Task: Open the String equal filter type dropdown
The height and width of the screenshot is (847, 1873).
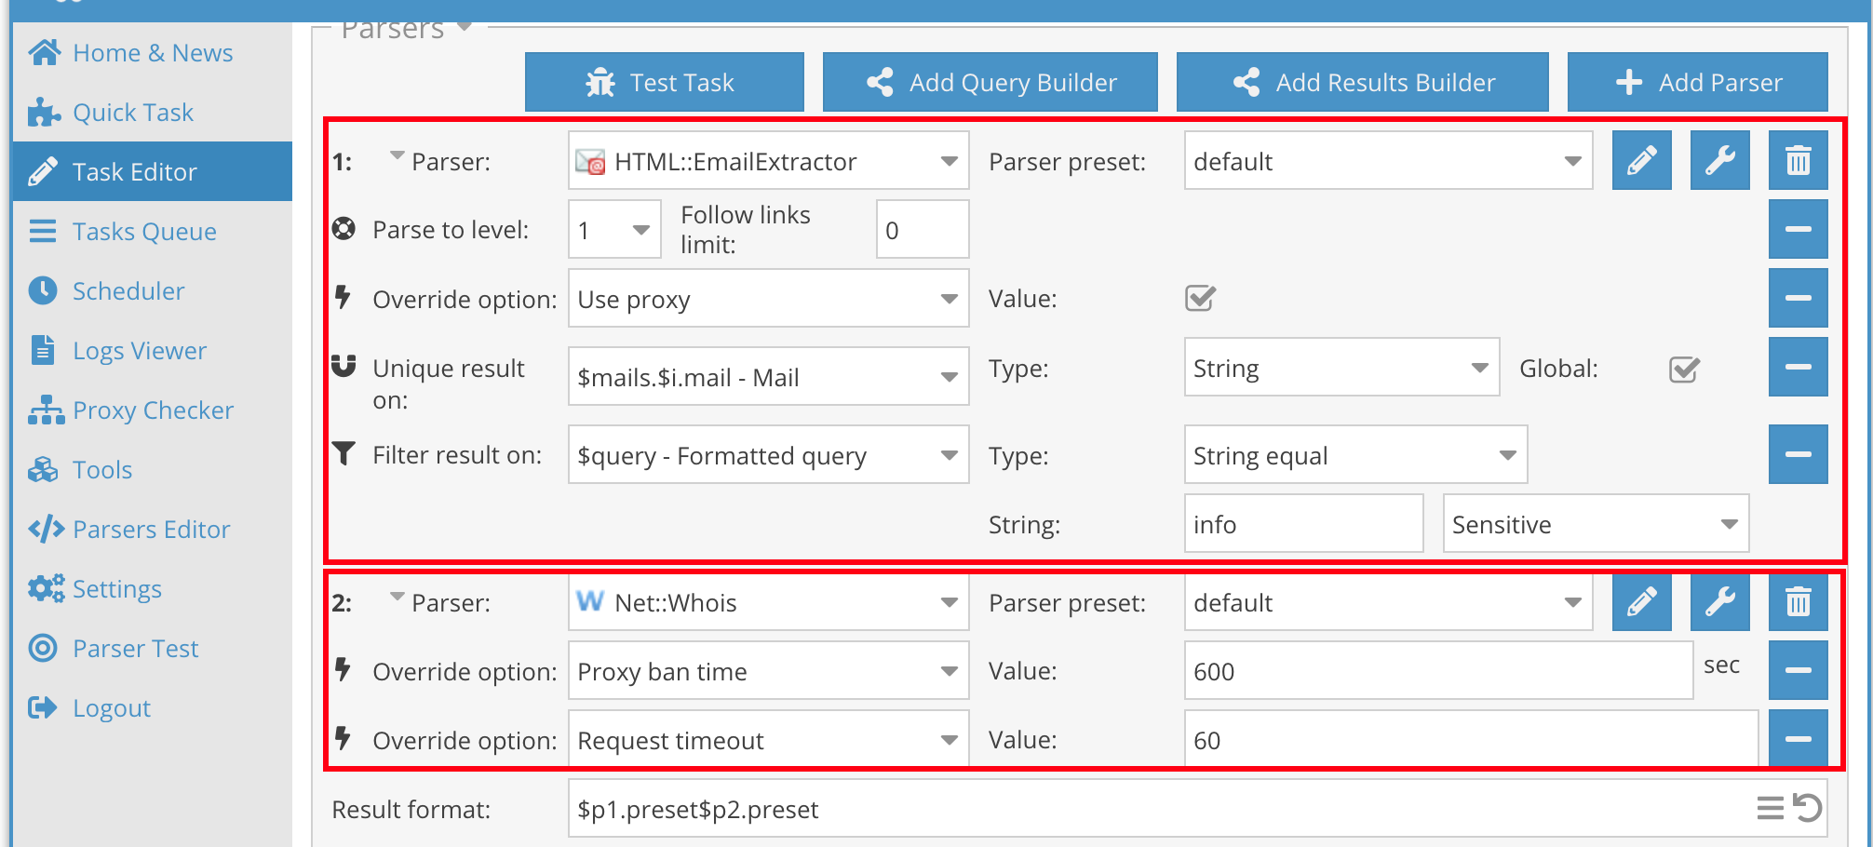Action: 1354,455
